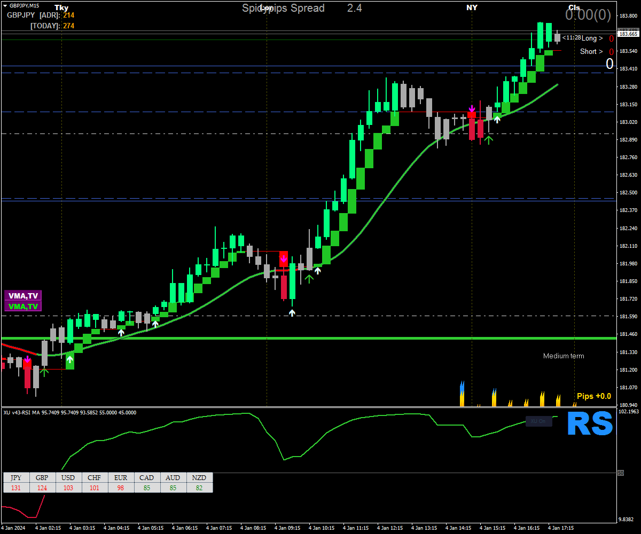Toggle the green VMA,TV button
The width and height of the screenshot is (641, 534).
(x=22, y=307)
